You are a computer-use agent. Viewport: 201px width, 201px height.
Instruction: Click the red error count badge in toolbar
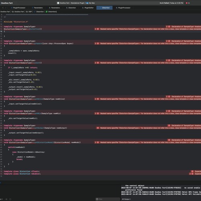[x=188, y=3]
